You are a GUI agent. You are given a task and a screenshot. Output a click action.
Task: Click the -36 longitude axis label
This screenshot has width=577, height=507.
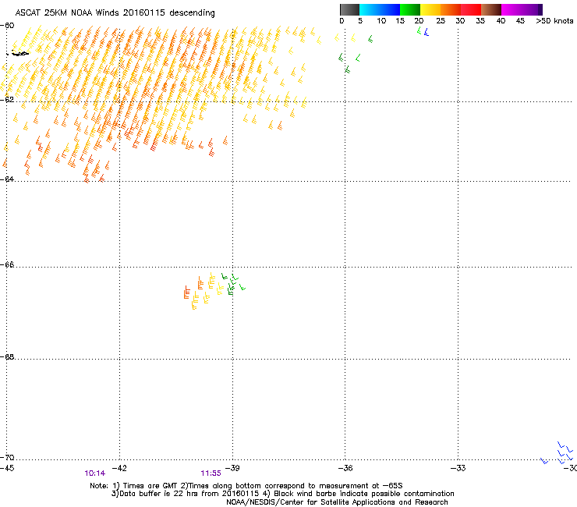[345, 468]
